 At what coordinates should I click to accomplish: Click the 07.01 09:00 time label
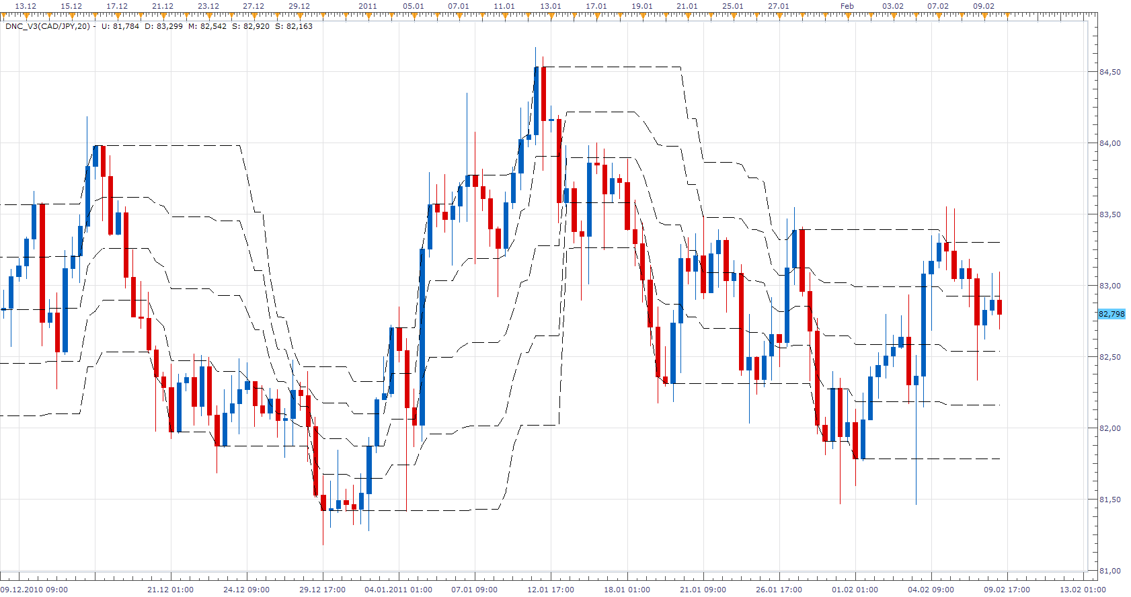[x=475, y=590]
